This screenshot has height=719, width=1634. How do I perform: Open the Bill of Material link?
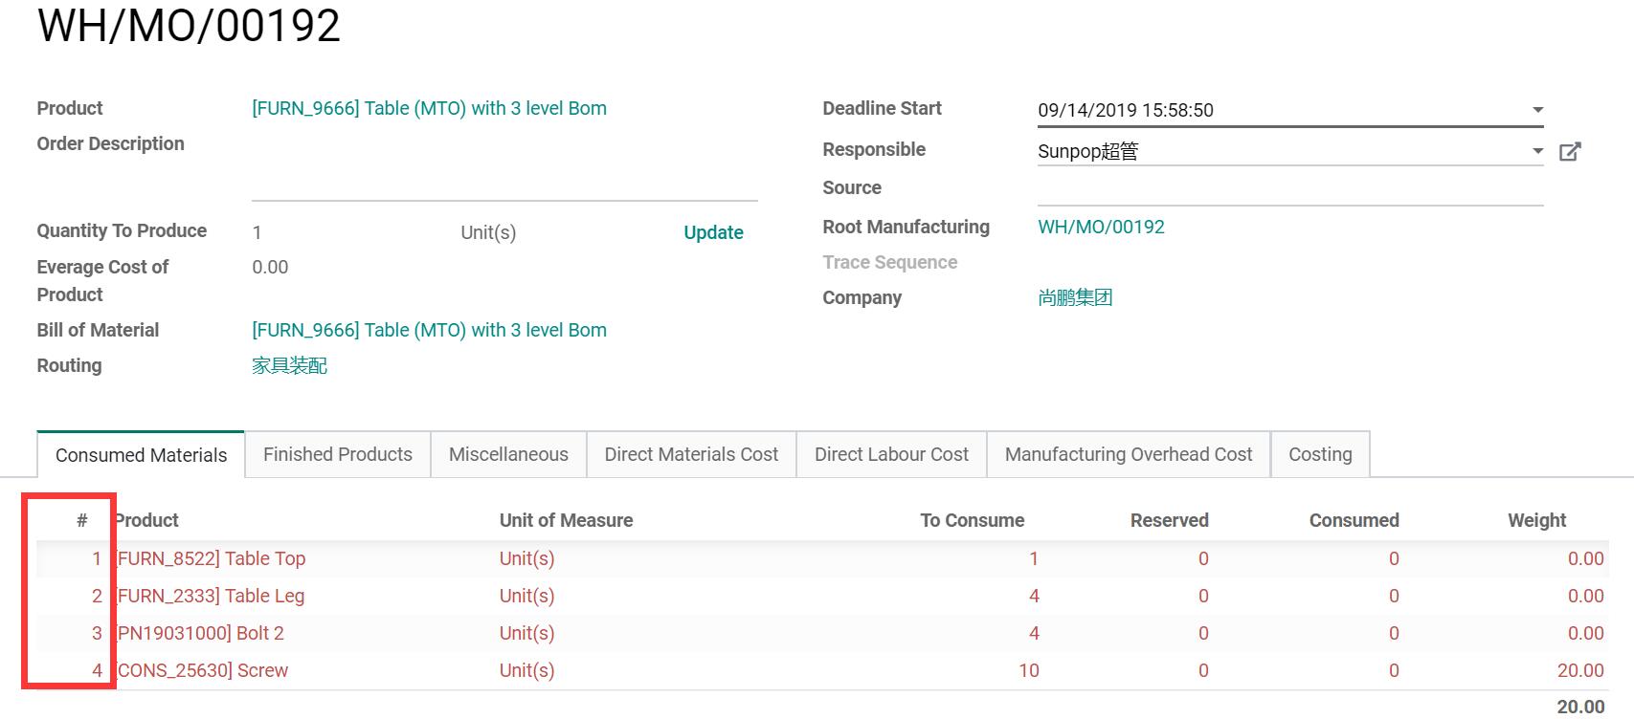click(x=429, y=330)
